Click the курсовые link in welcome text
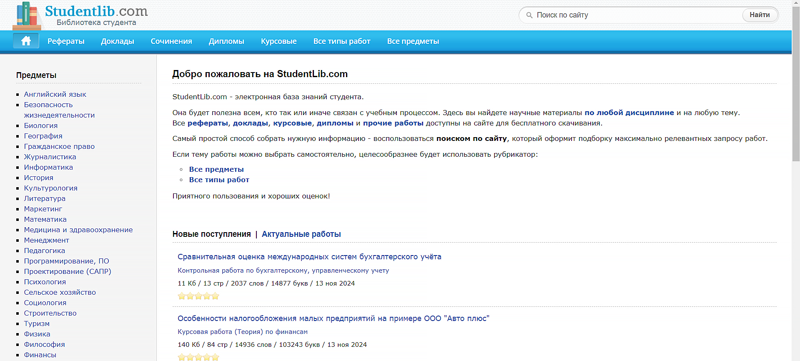 pyautogui.click(x=292, y=123)
